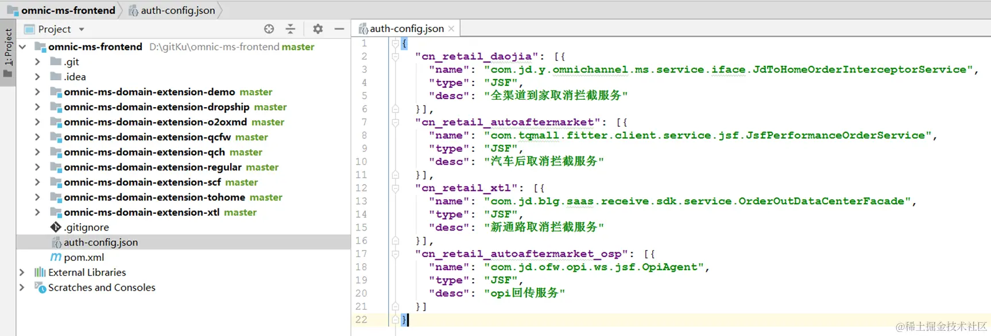This screenshot has height=336, width=991.
Task: Expand omnic-ms-domain-extension-o2oxmd module
Action: coord(37,122)
